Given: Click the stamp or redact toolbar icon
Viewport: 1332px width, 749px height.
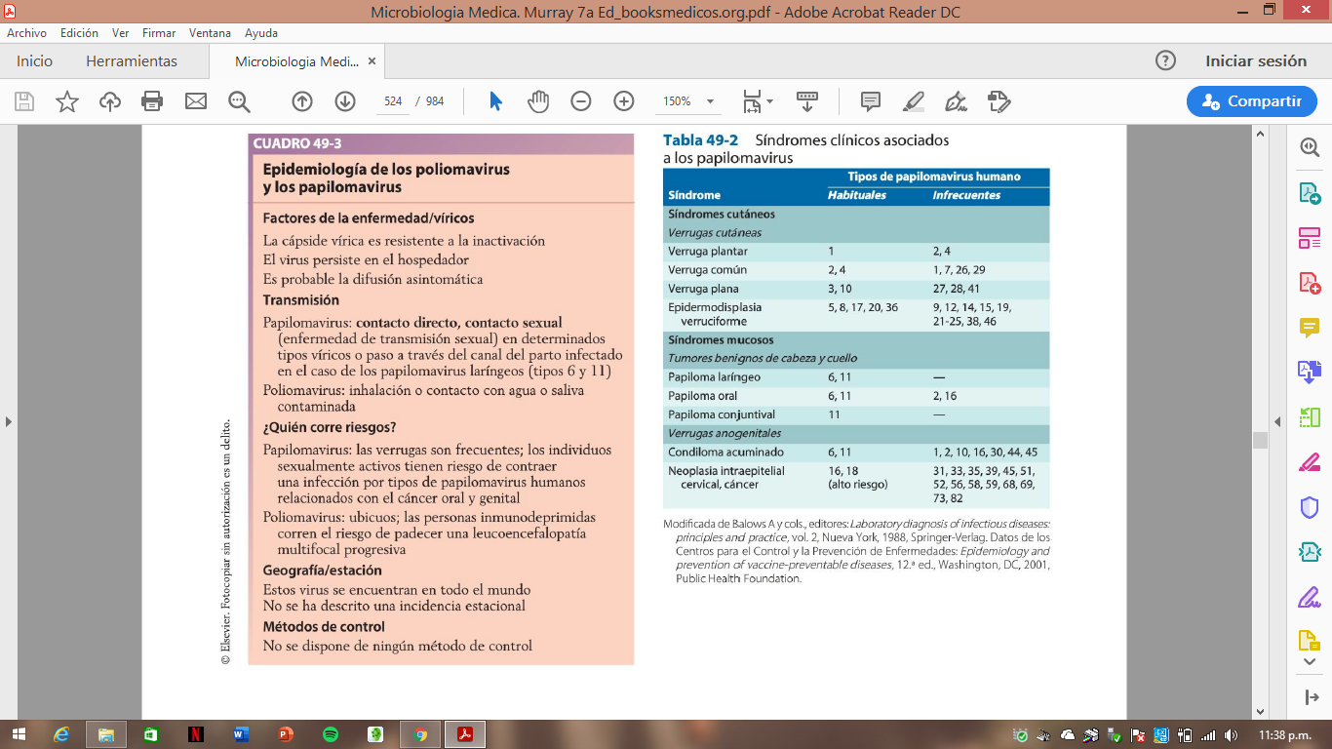Looking at the screenshot, I should coord(999,101).
